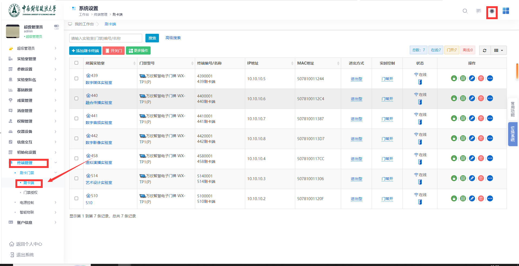Select 门禁授权 in the sidebar
519x266 pixels.
tap(31, 193)
